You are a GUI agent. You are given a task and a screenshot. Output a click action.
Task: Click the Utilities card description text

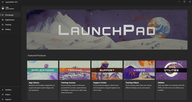(x=171, y=88)
